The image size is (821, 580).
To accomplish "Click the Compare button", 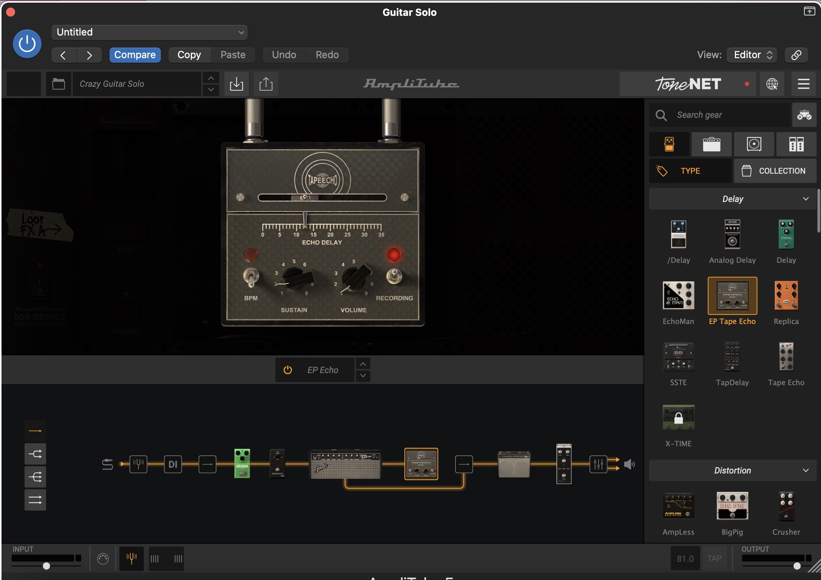I will click(135, 55).
